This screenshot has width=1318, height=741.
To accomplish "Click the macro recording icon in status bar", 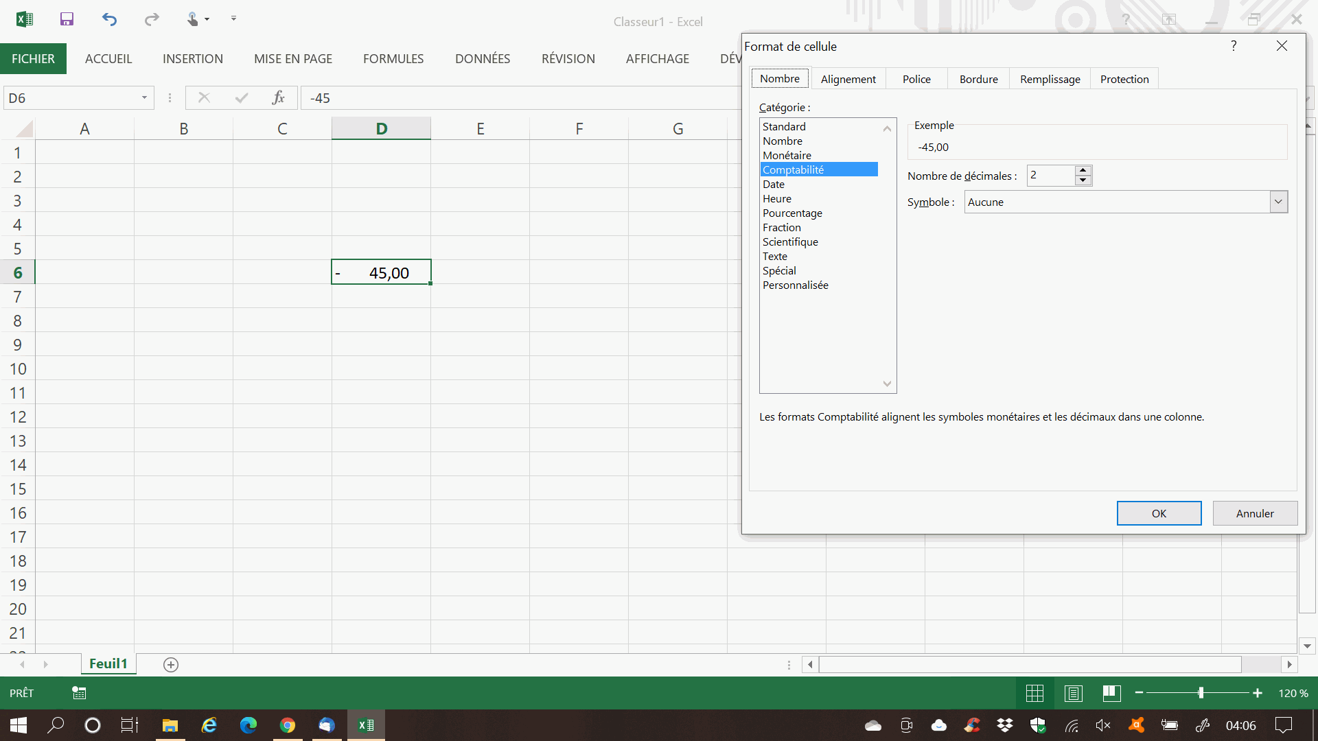I will click(79, 693).
